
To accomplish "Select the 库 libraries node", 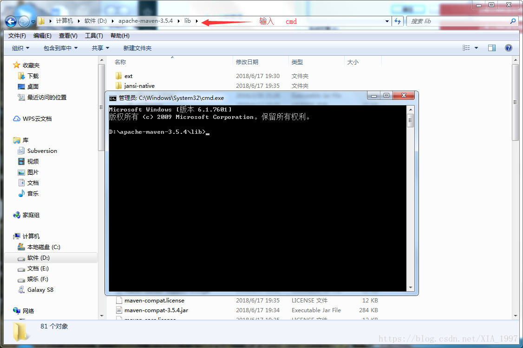I will pos(26,140).
